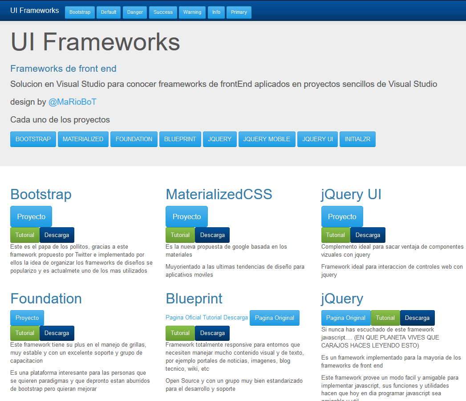Click Proyecto under the Bootstrap section
The height and width of the screenshot is (401, 466).
(x=31, y=217)
